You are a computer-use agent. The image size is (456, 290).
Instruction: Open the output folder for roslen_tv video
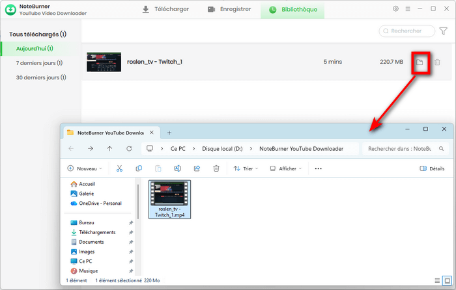(x=420, y=62)
